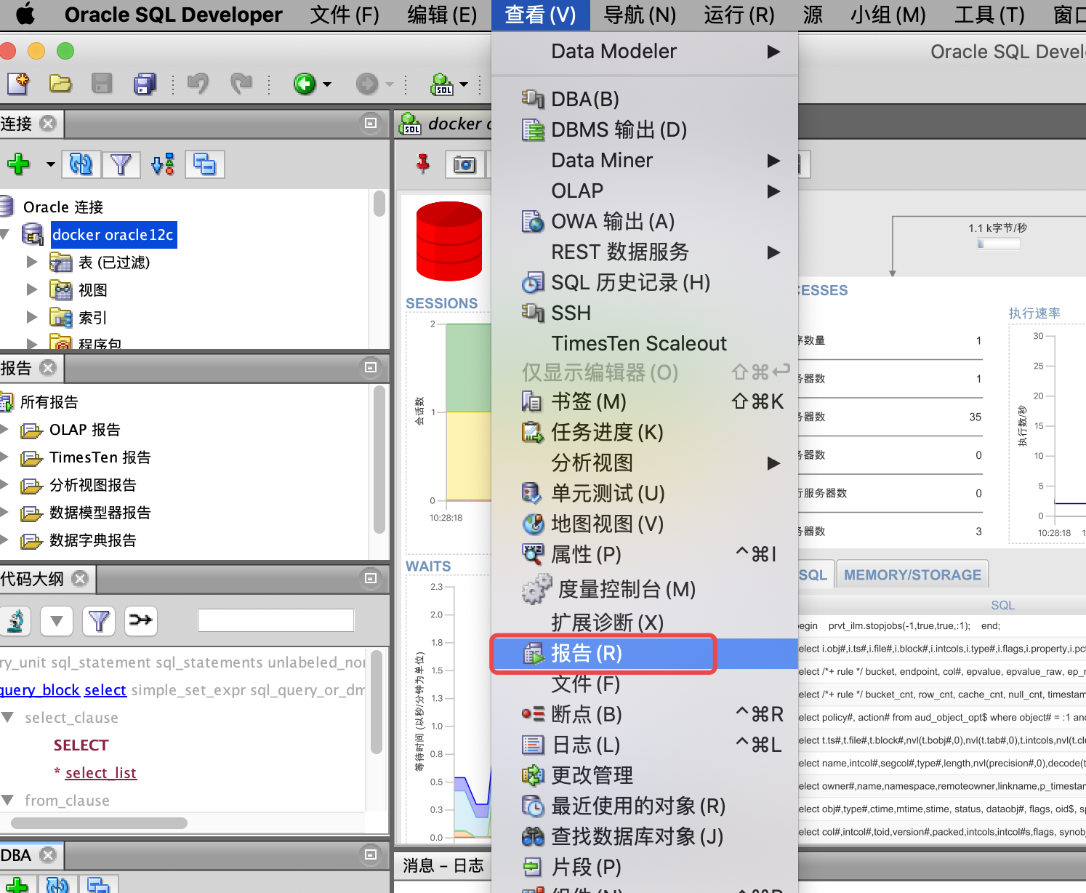Screen dimensions: 1086x893
Task: Click the search field in 代码大纲 panel
Action: [275, 619]
